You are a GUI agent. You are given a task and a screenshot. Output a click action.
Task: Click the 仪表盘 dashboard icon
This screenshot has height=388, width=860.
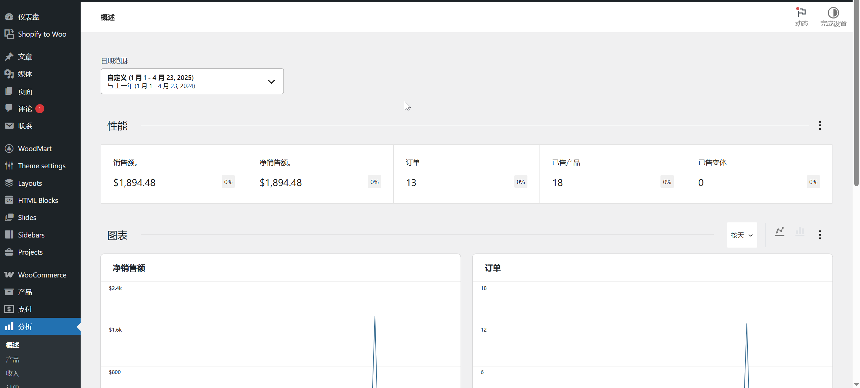[x=9, y=17]
